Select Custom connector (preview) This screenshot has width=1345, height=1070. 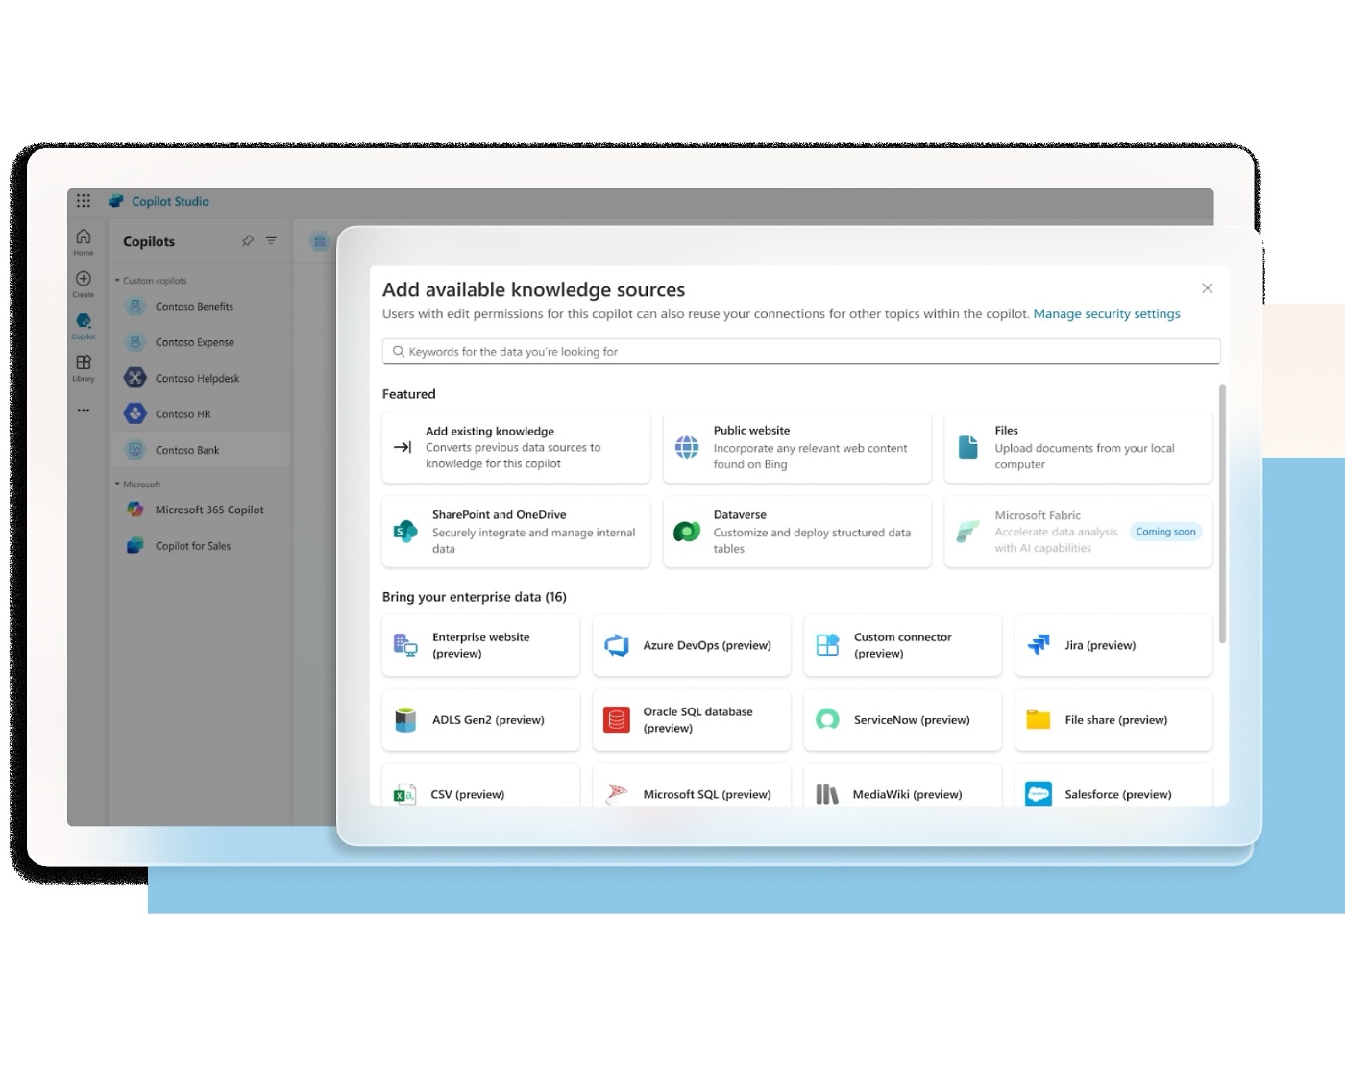click(902, 645)
